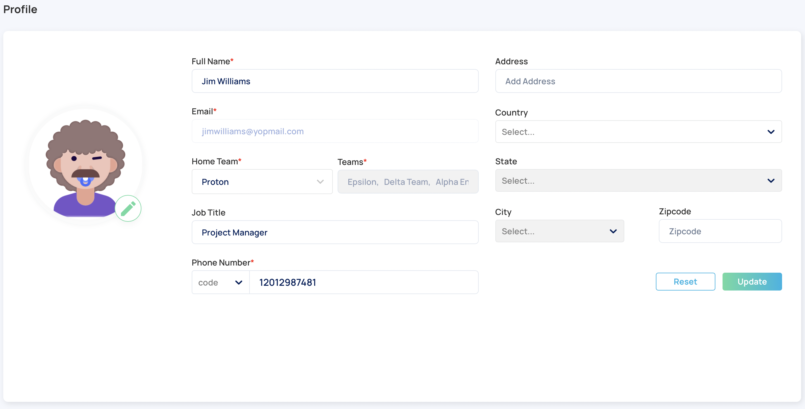
Task: Click the Phone Number input field
Action: [x=364, y=282]
